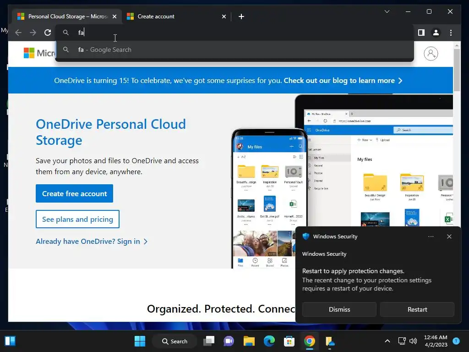This screenshot has width=469, height=352.
Task: Launch Microsoft Edge from taskbar
Action: click(269, 341)
